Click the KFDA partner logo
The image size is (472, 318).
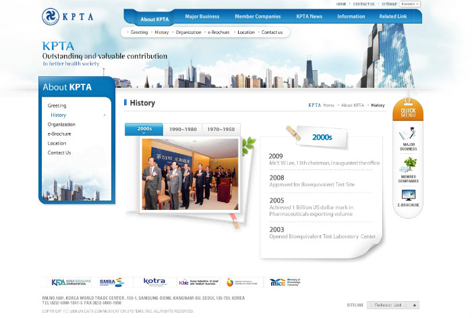point(71,282)
